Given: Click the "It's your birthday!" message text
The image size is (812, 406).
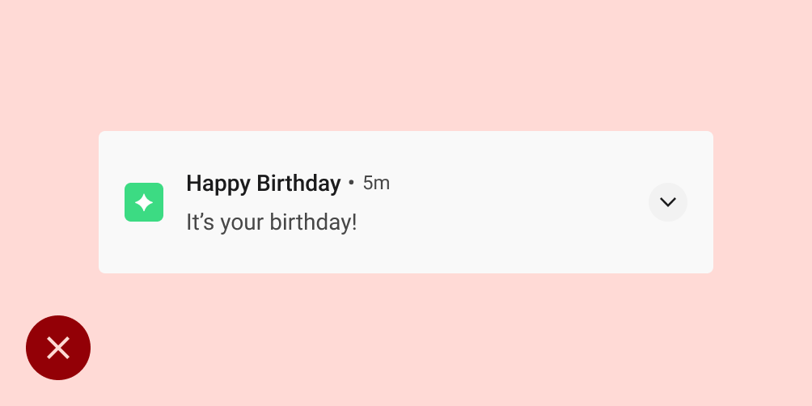Looking at the screenshot, I should point(271,222).
